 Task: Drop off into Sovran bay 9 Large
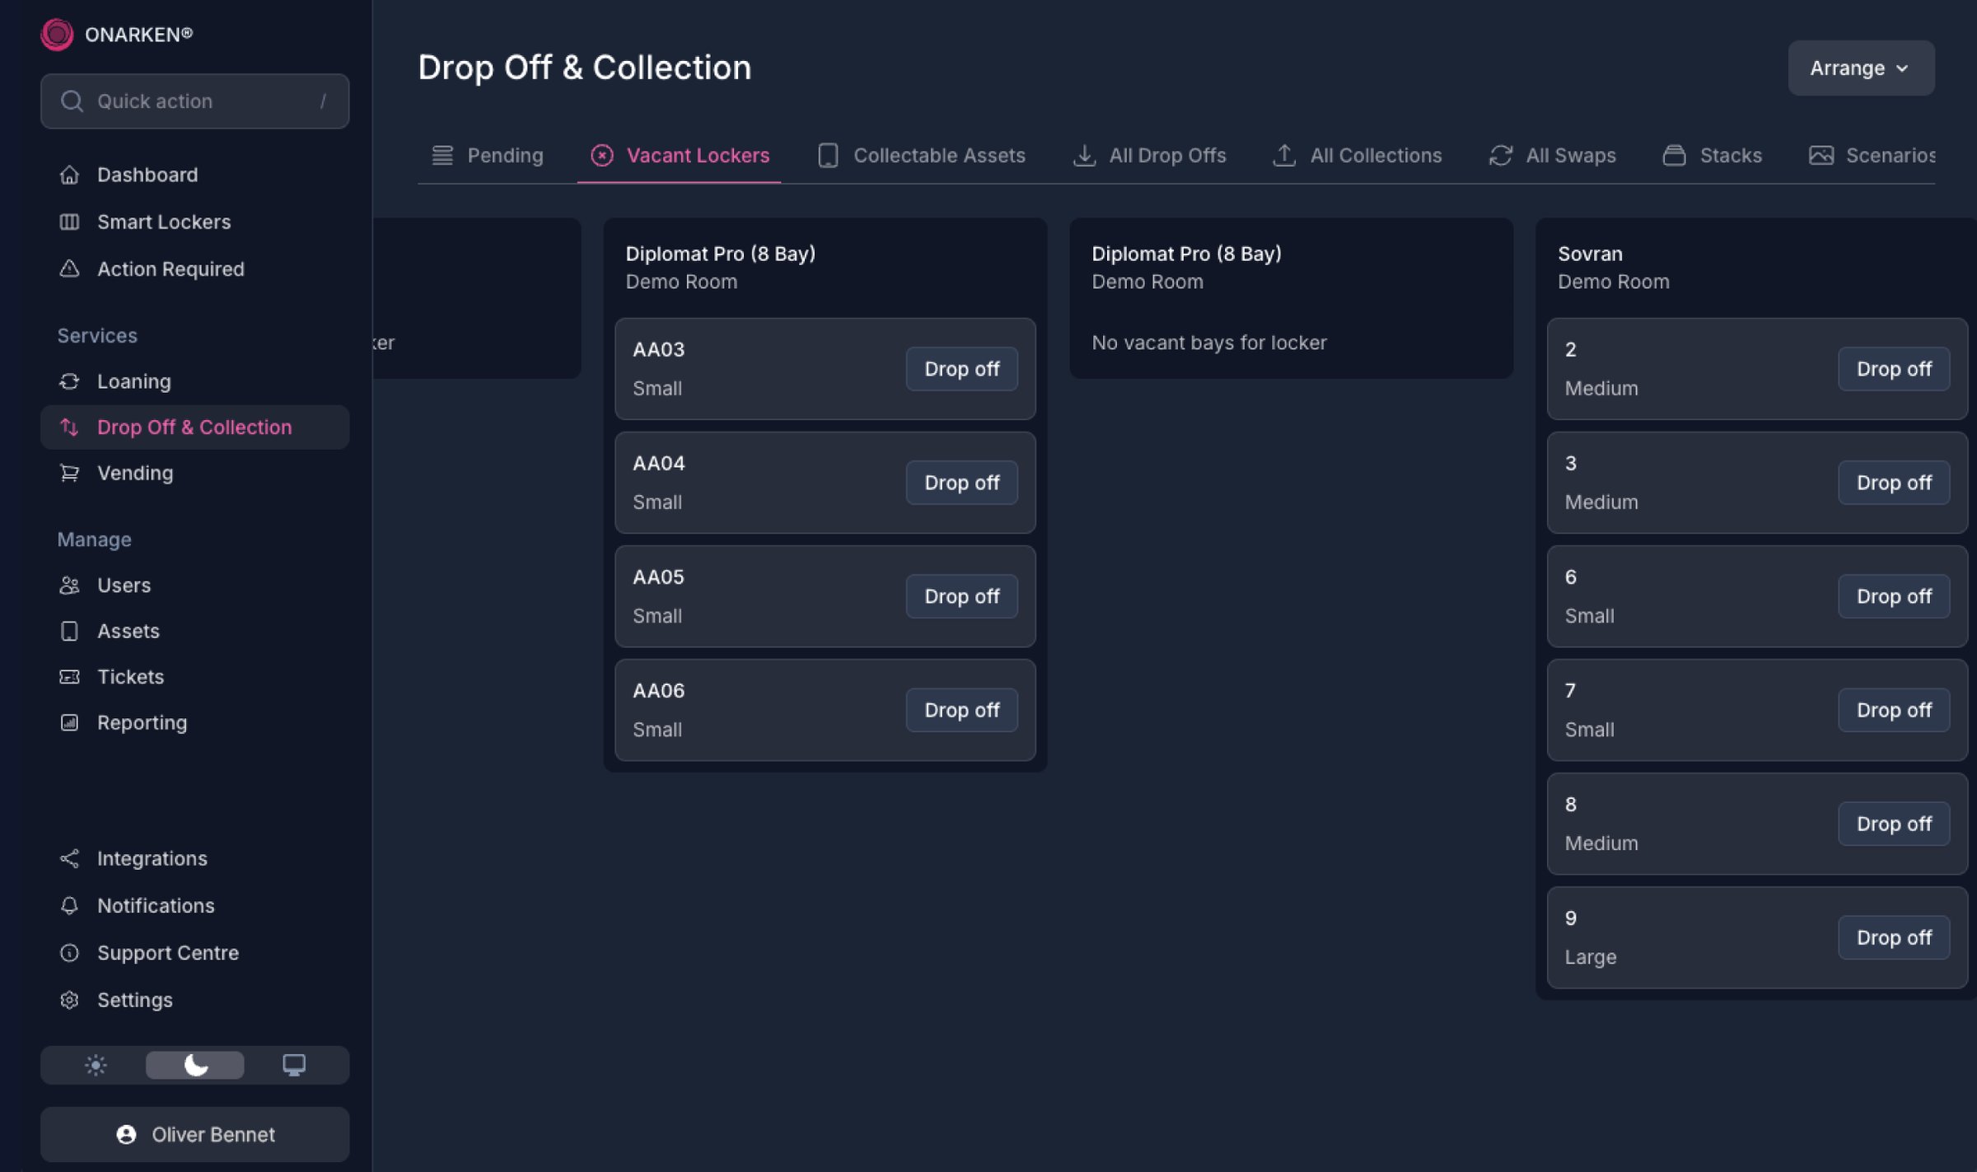pyautogui.click(x=1893, y=937)
